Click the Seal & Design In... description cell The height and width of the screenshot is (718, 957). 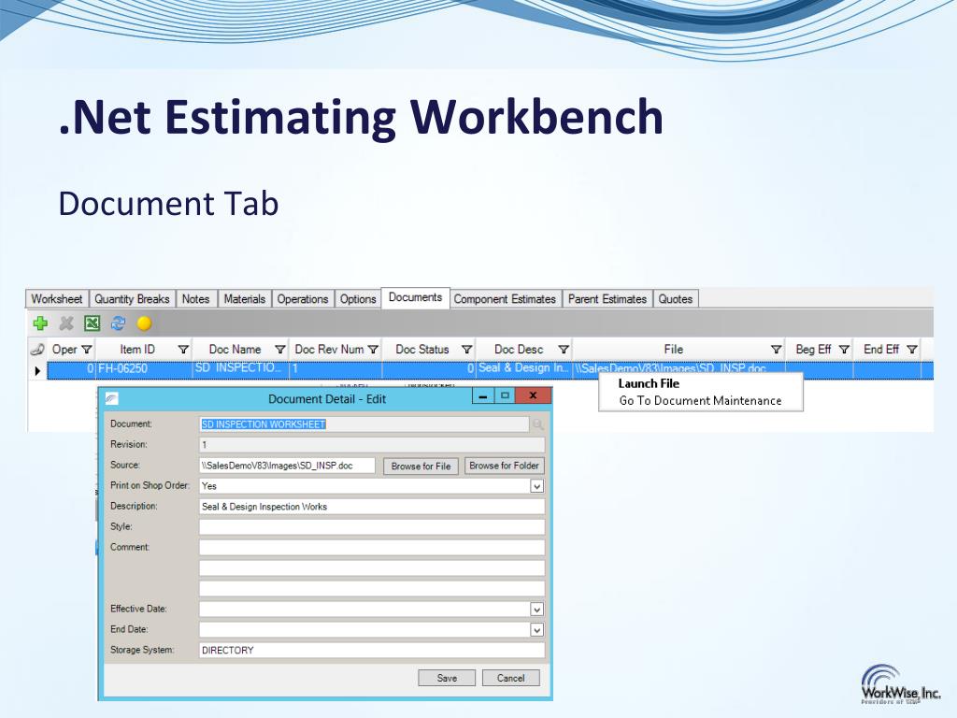pyautogui.click(x=524, y=368)
